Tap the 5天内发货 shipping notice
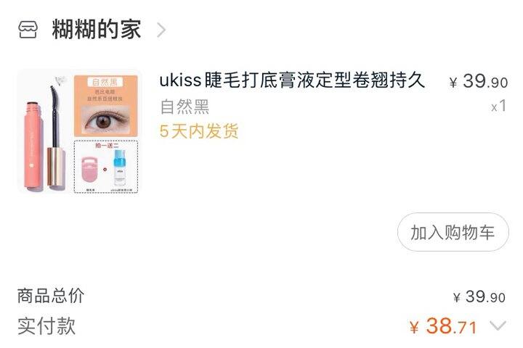 [199, 131]
